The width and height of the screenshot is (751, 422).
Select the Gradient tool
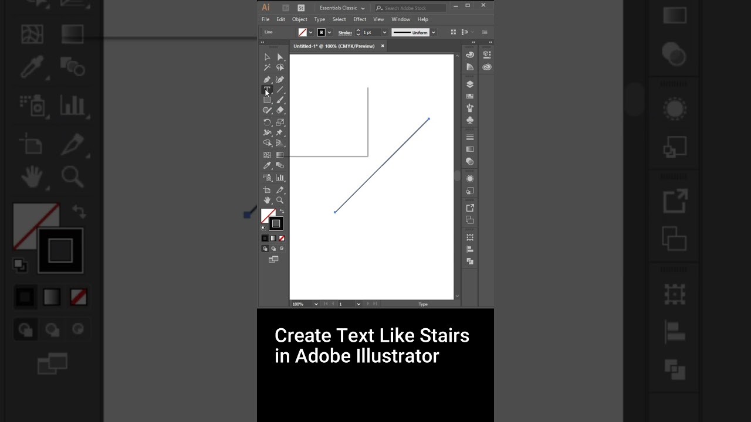pos(280,155)
